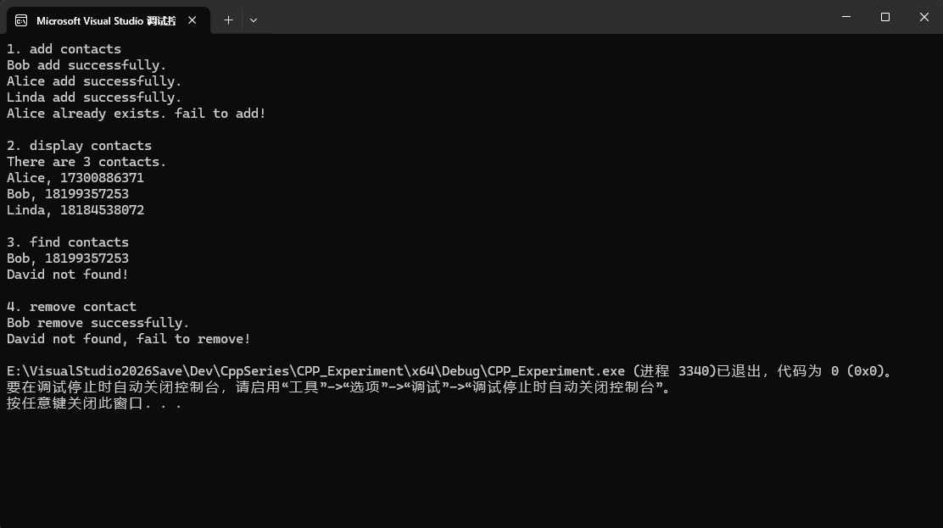This screenshot has width=943, height=528.
Task: Click the '3. find contacts' heading
Action: pyautogui.click(x=68, y=242)
